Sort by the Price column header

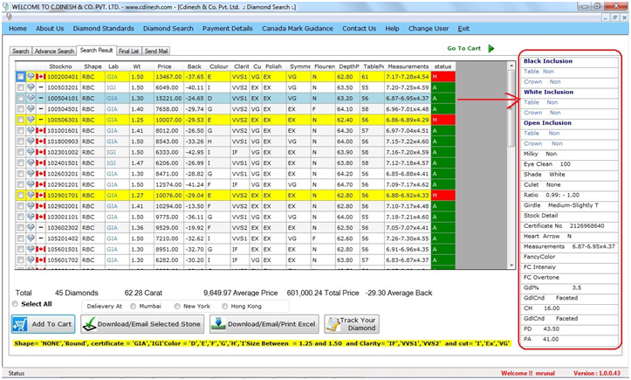point(164,66)
